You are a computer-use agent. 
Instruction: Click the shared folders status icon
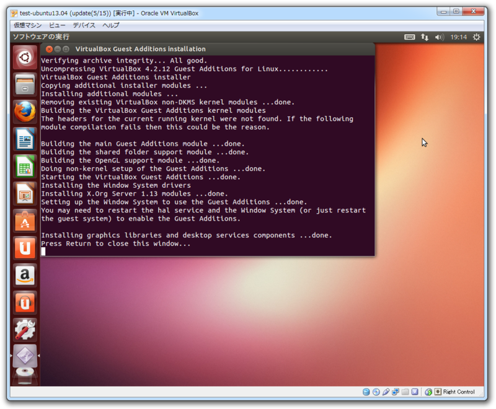point(405,392)
